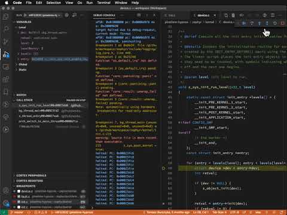Open the Selection menu
287x215 pixels.
pos(54,2)
